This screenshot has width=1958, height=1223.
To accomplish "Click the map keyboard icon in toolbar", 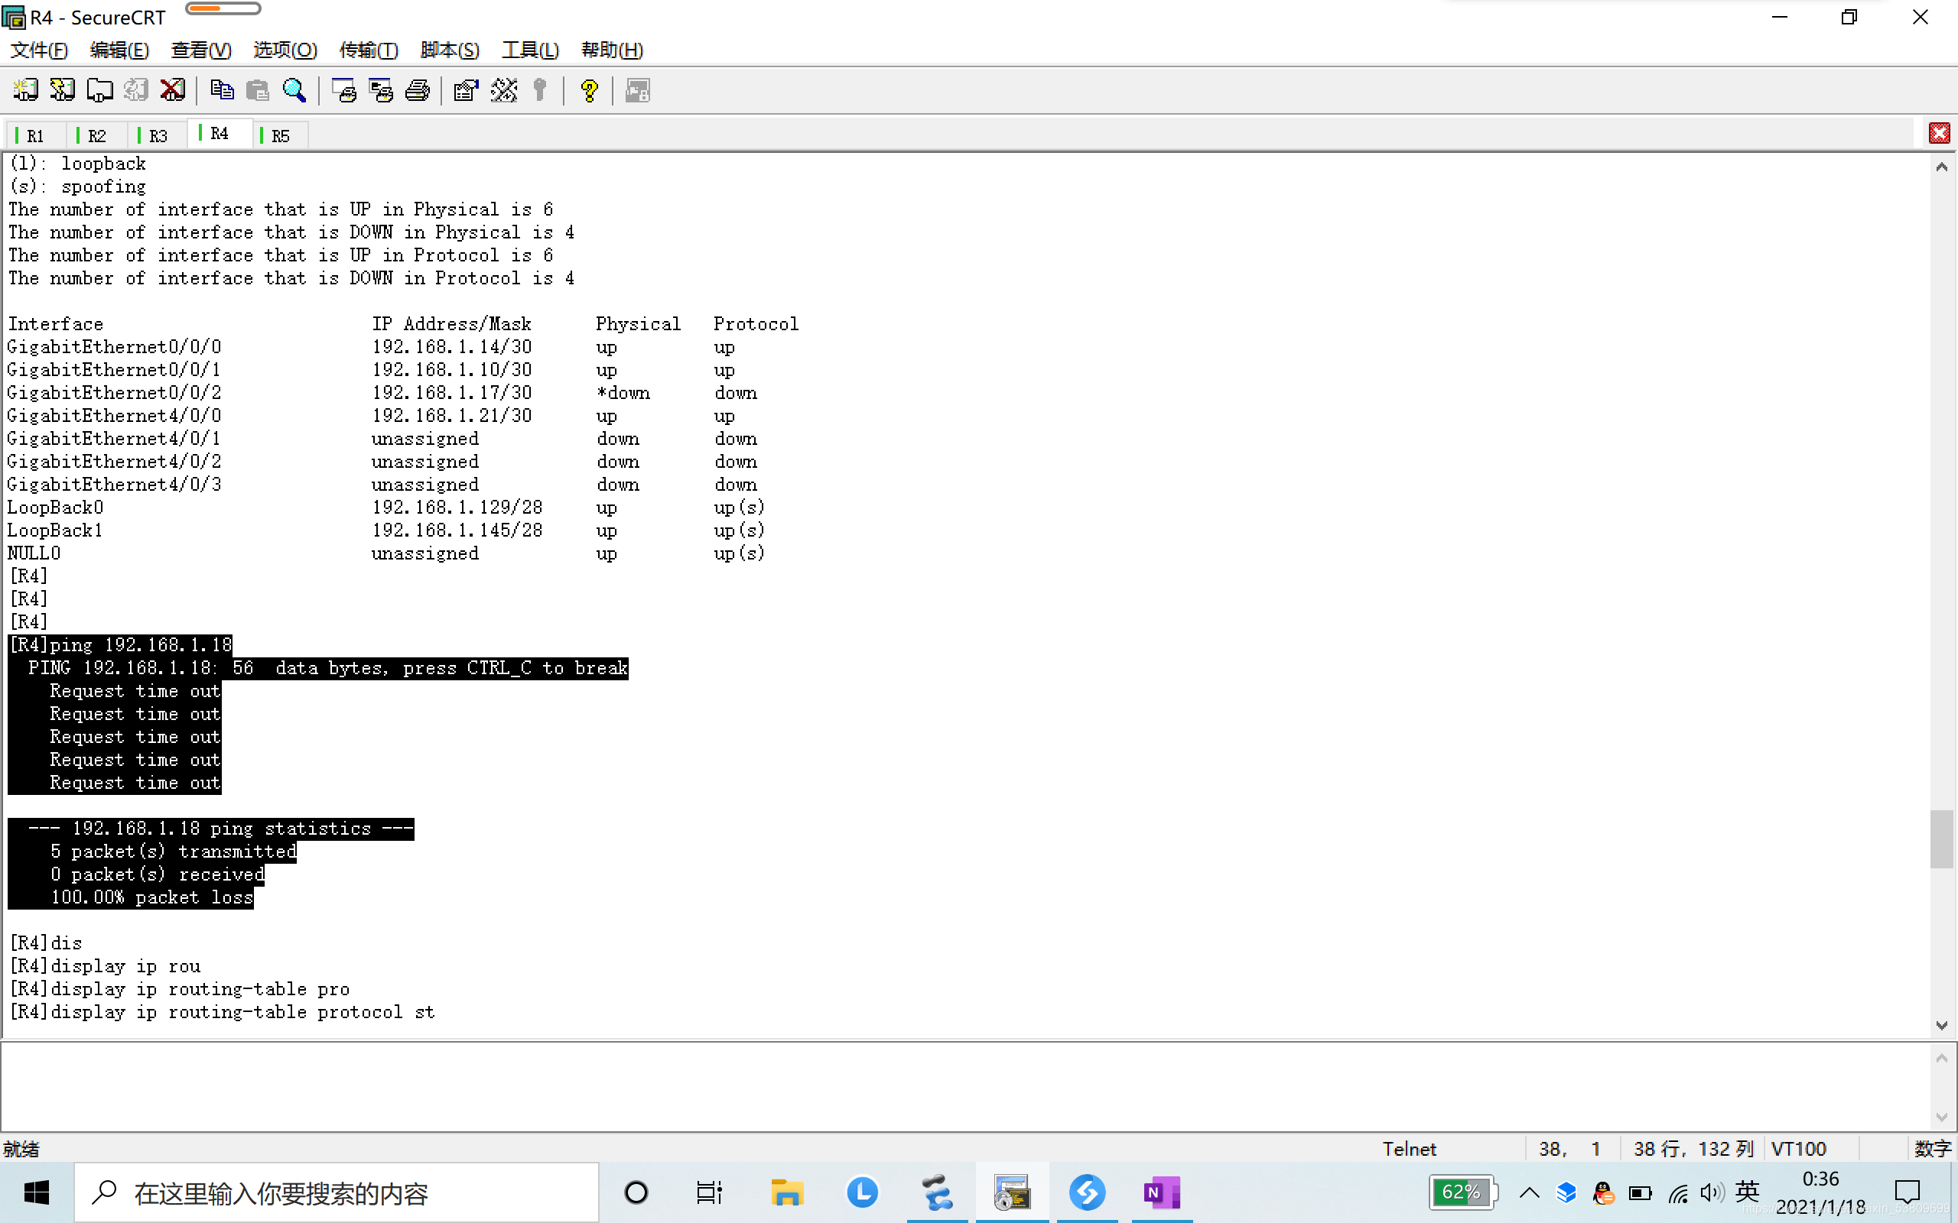I will click(x=502, y=89).
